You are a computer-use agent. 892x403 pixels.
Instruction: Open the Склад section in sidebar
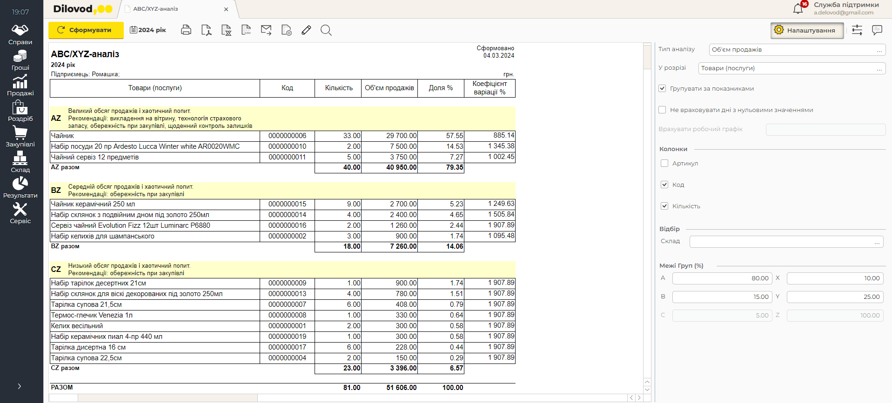pyautogui.click(x=20, y=162)
